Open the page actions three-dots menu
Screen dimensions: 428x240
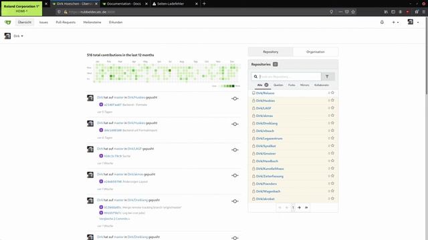pos(340,12)
